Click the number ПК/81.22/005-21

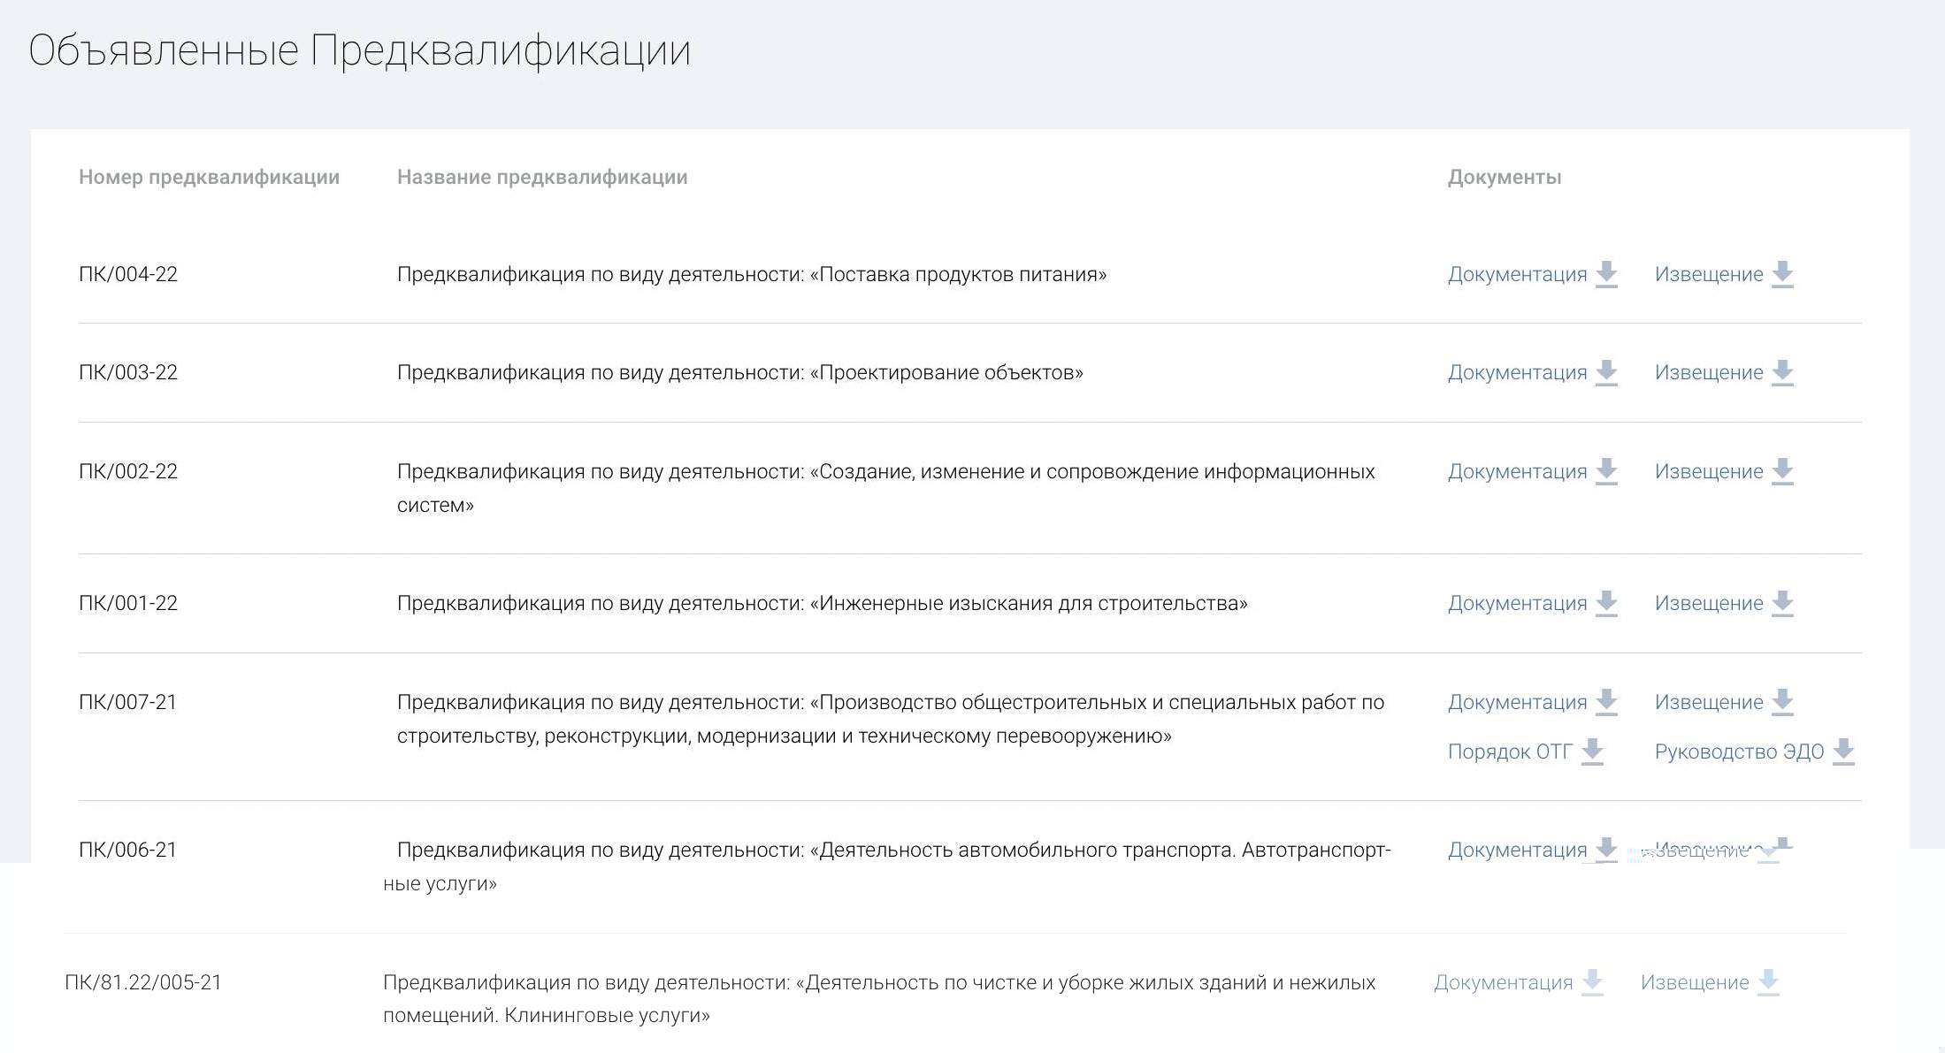(x=143, y=983)
